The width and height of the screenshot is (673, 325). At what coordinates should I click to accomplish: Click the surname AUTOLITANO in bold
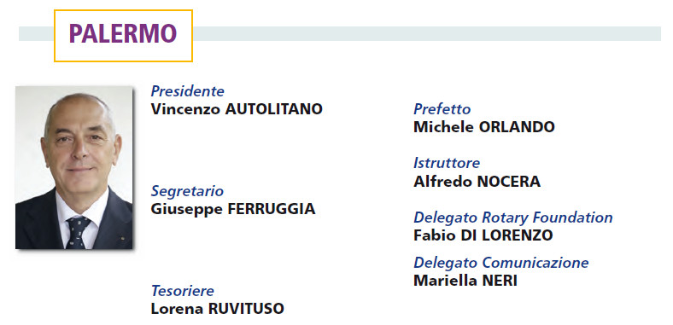click(274, 109)
